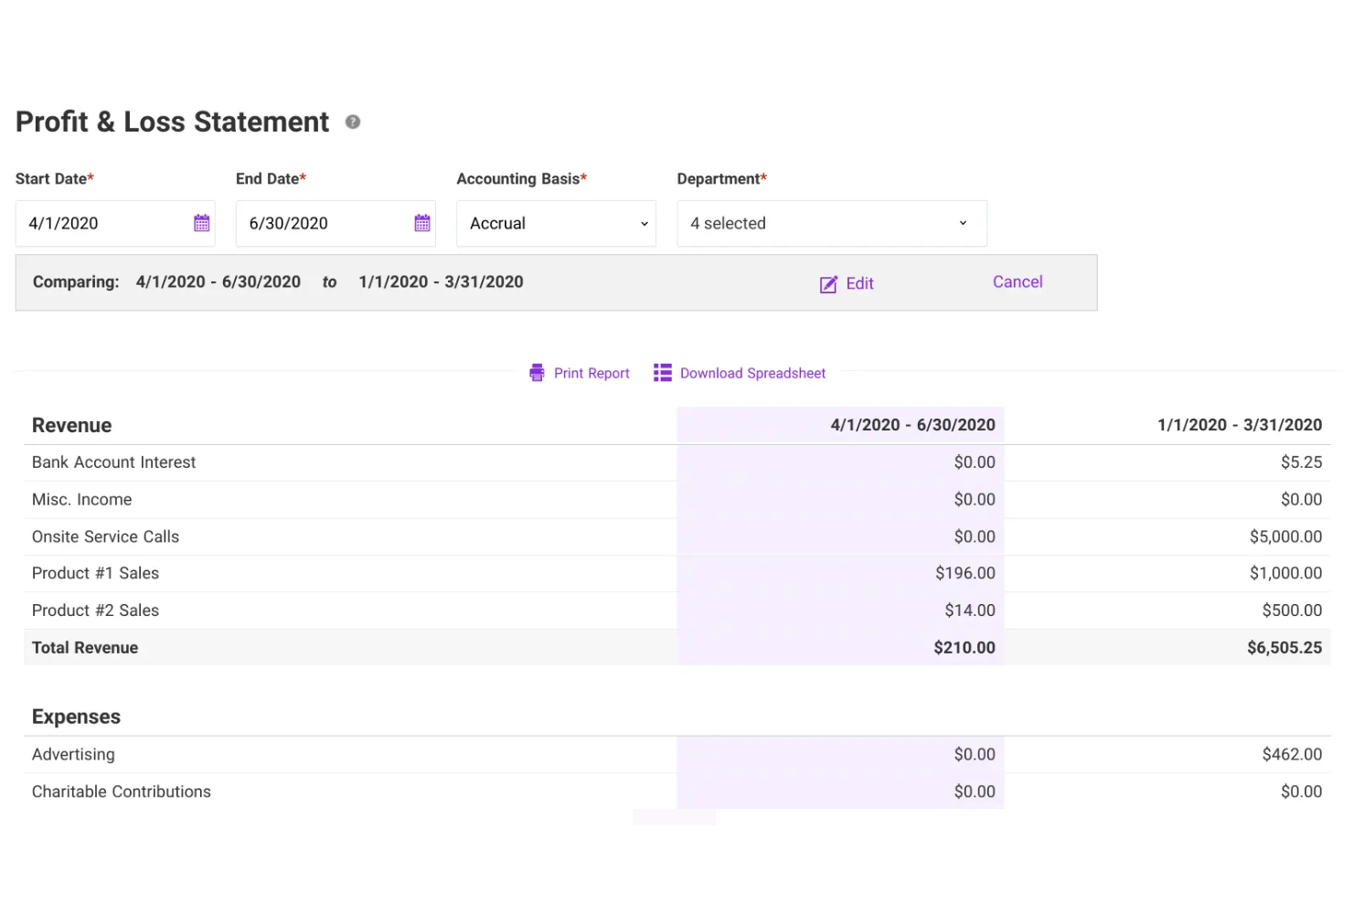This screenshot has width=1353, height=902.
Task: Click the Download Spreadsheet link
Action: click(x=751, y=373)
